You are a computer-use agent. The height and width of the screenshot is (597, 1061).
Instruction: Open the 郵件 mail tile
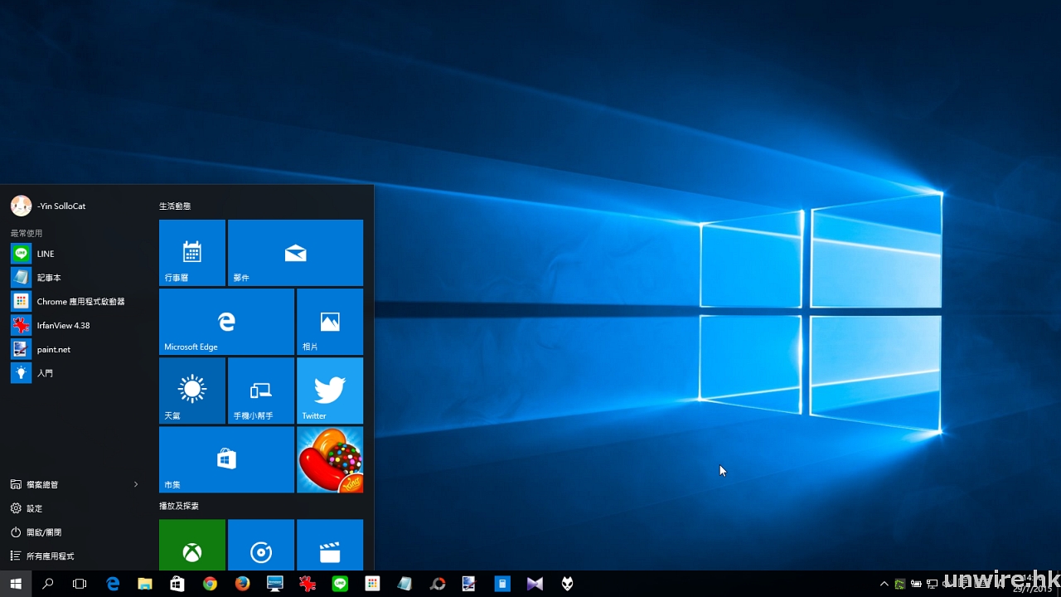[295, 253]
